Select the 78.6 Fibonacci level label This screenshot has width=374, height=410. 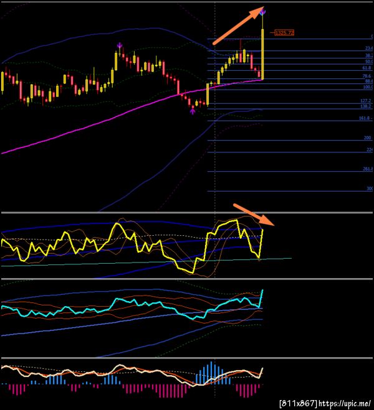click(x=367, y=76)
